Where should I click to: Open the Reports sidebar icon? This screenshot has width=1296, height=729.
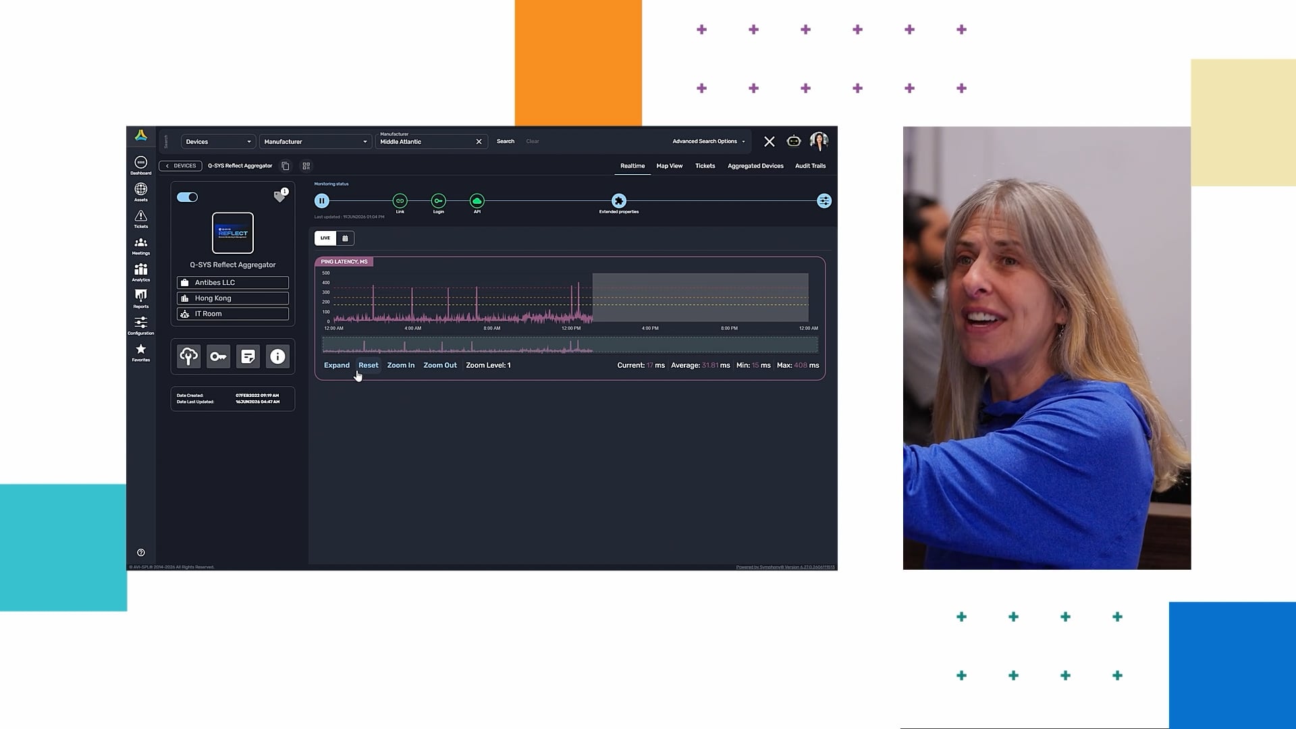click(140, 299)
